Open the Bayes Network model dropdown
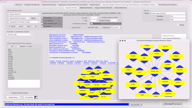The height and width of the screenshot is (108, 192). 25,14
